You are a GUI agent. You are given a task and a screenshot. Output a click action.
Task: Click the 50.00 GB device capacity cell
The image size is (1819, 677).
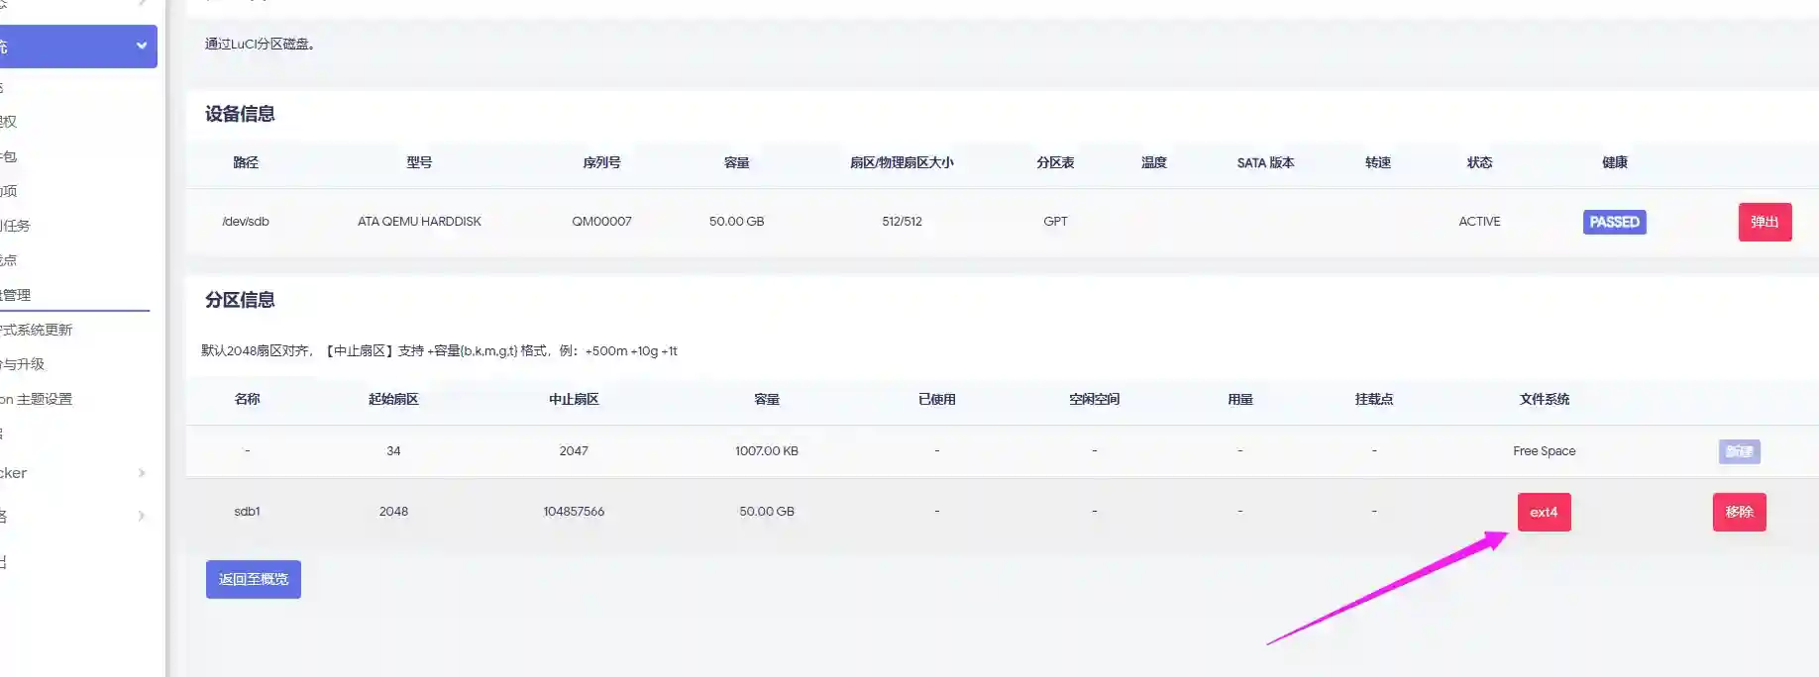point(736,222)
